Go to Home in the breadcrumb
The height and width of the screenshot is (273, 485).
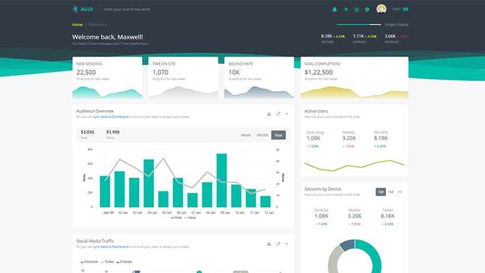pos(77,25)
